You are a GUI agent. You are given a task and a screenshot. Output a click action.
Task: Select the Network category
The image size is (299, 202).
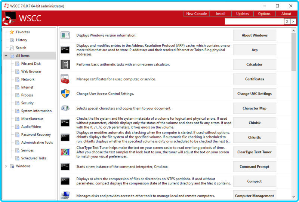click(28, 79)
